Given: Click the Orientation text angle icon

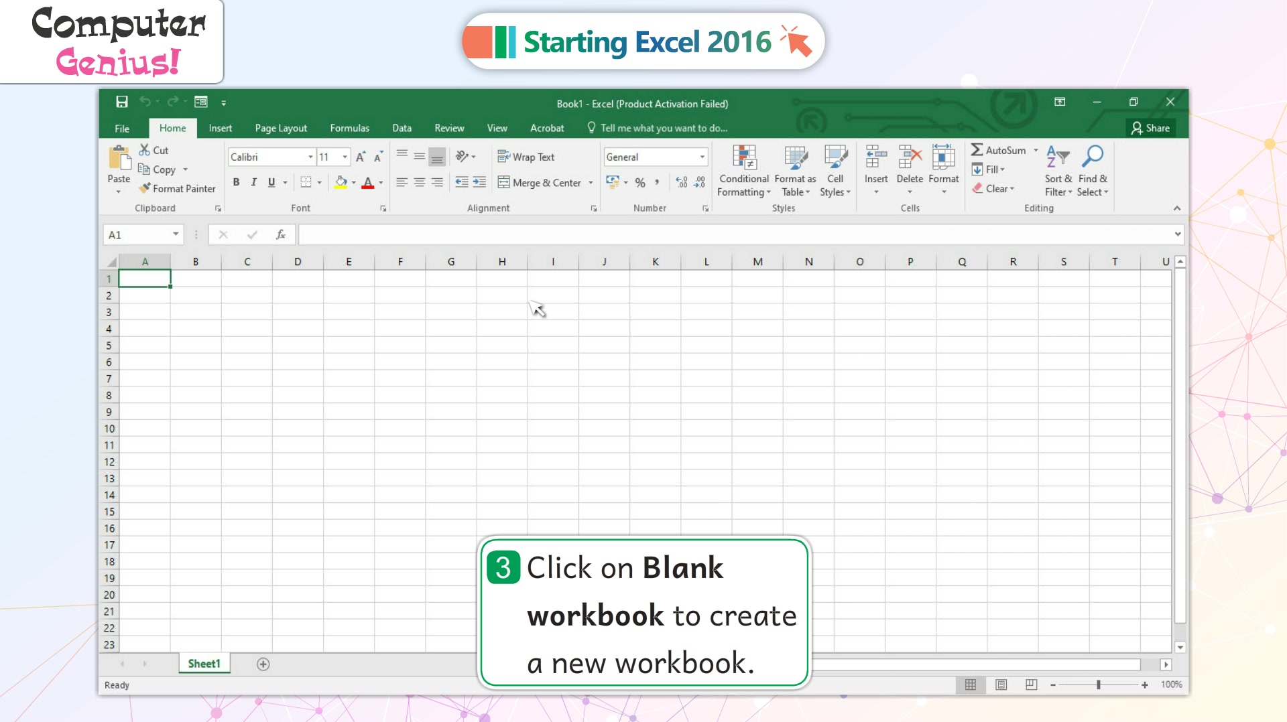Looking at the screenshot, I should (462, 157).
